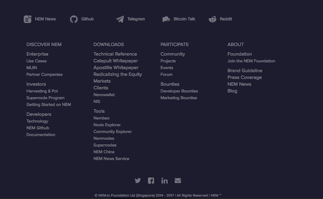Click the email envelope icon

[x=178, y=181]
